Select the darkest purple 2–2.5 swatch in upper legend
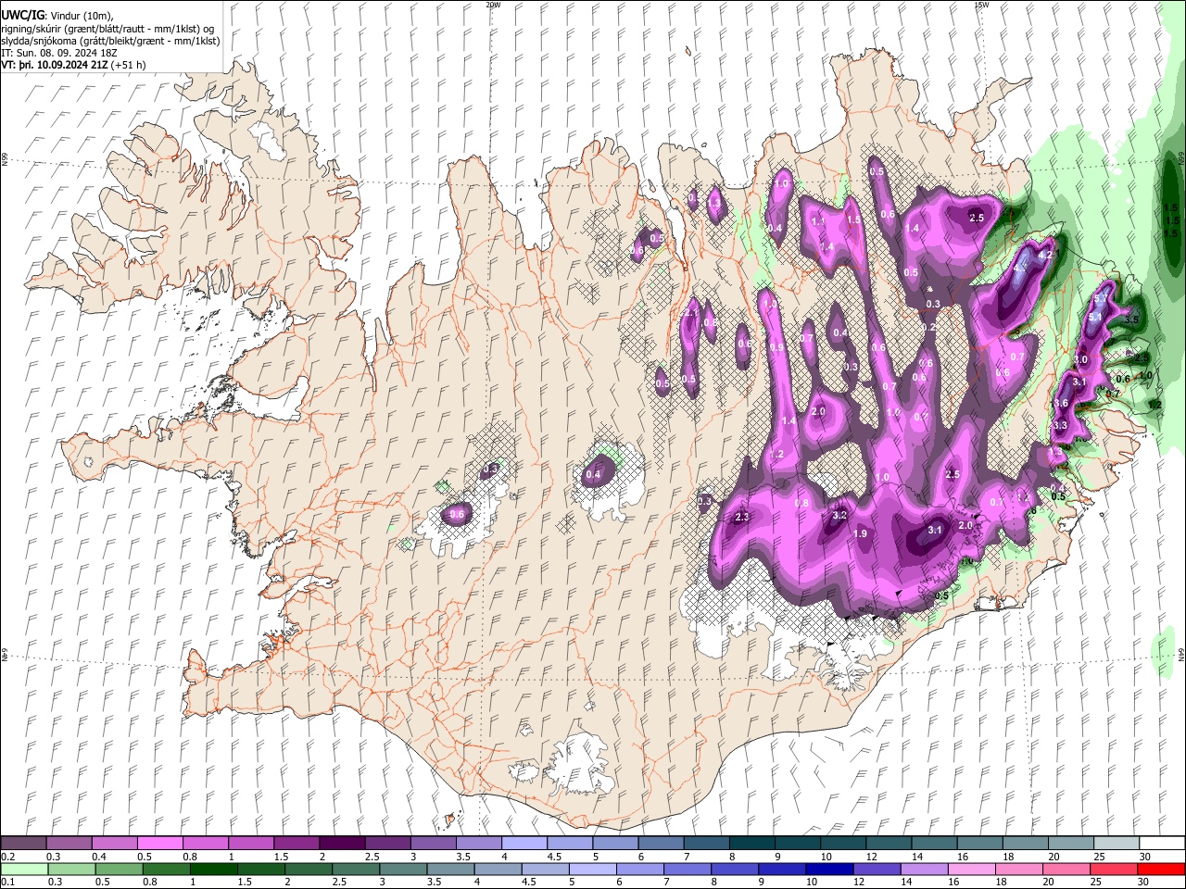The width and height of the screenshot is (1186, 889). tap(342, 843)
